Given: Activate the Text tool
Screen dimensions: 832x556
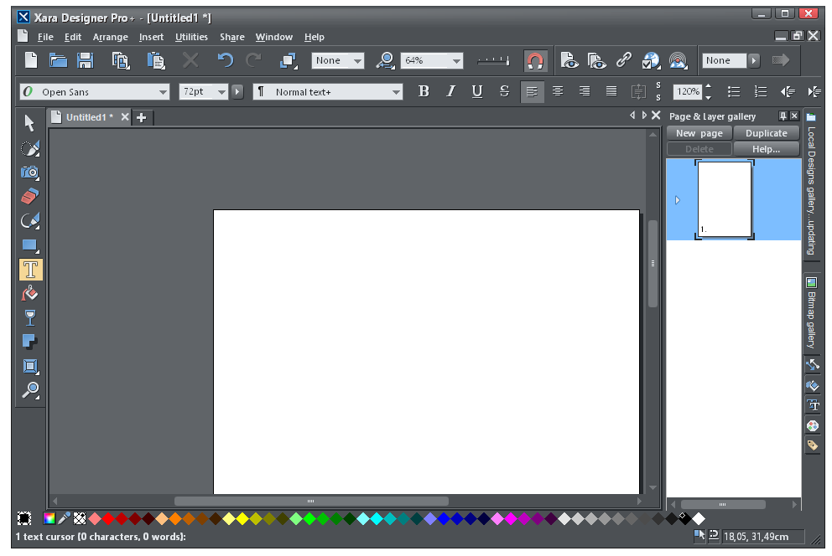Looking at the screenshot, I should [30, 270].
